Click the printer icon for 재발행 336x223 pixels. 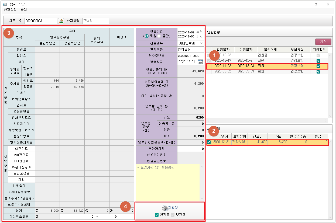click(165, 208)
